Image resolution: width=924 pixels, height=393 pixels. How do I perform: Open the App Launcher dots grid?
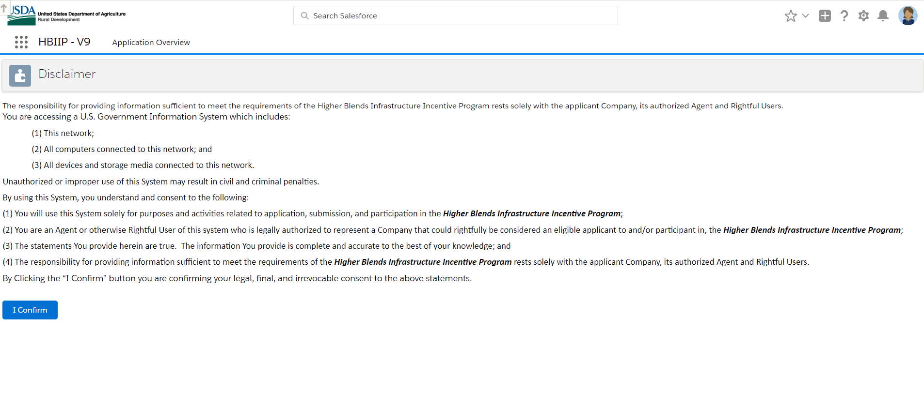(21, 42)
